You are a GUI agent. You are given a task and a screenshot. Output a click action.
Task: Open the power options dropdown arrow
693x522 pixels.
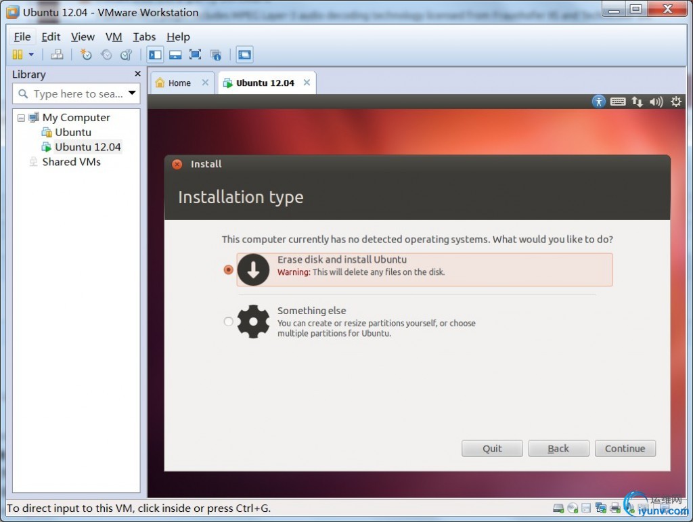pyautogui.click(x=31, y=55)
